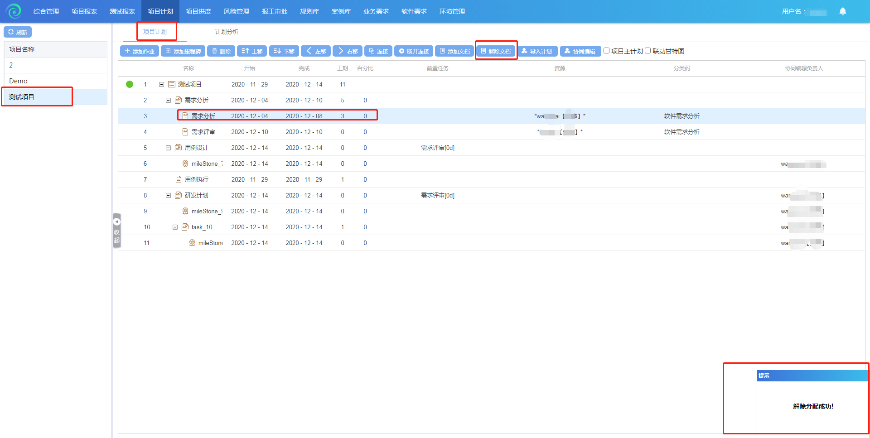Toggle the 联动甘特图 checkbox
Viewport: 870px width, 438px height.
point(648,51)
